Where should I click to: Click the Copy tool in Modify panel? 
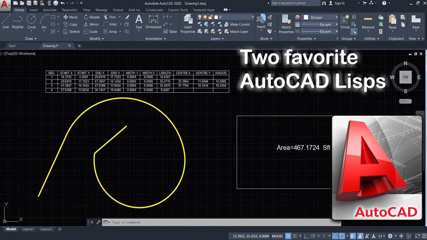[x=70, y=24]
